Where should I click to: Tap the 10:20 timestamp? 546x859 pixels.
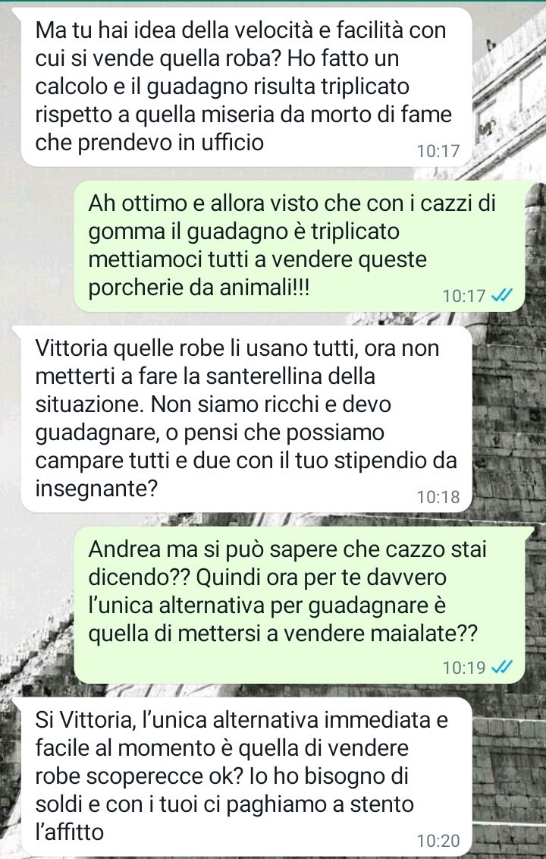coord(438,840)
